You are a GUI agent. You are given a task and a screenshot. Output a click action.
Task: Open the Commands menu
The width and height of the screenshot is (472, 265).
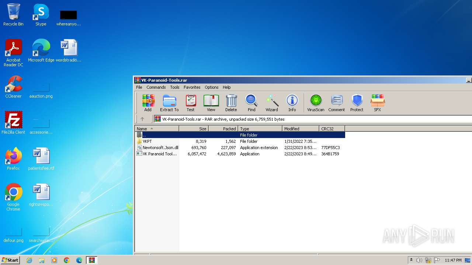(x=156, y=87)
